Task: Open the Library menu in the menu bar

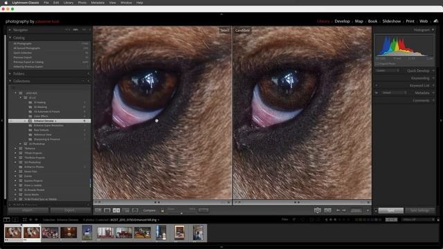Action: coord(68,3)
